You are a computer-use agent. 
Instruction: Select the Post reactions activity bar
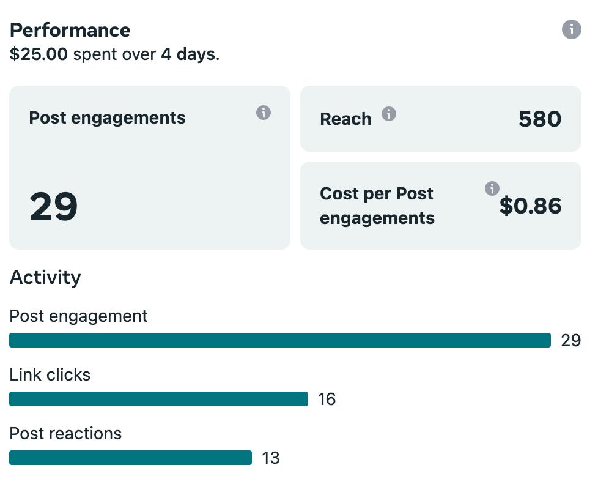[x=130, y=458]
